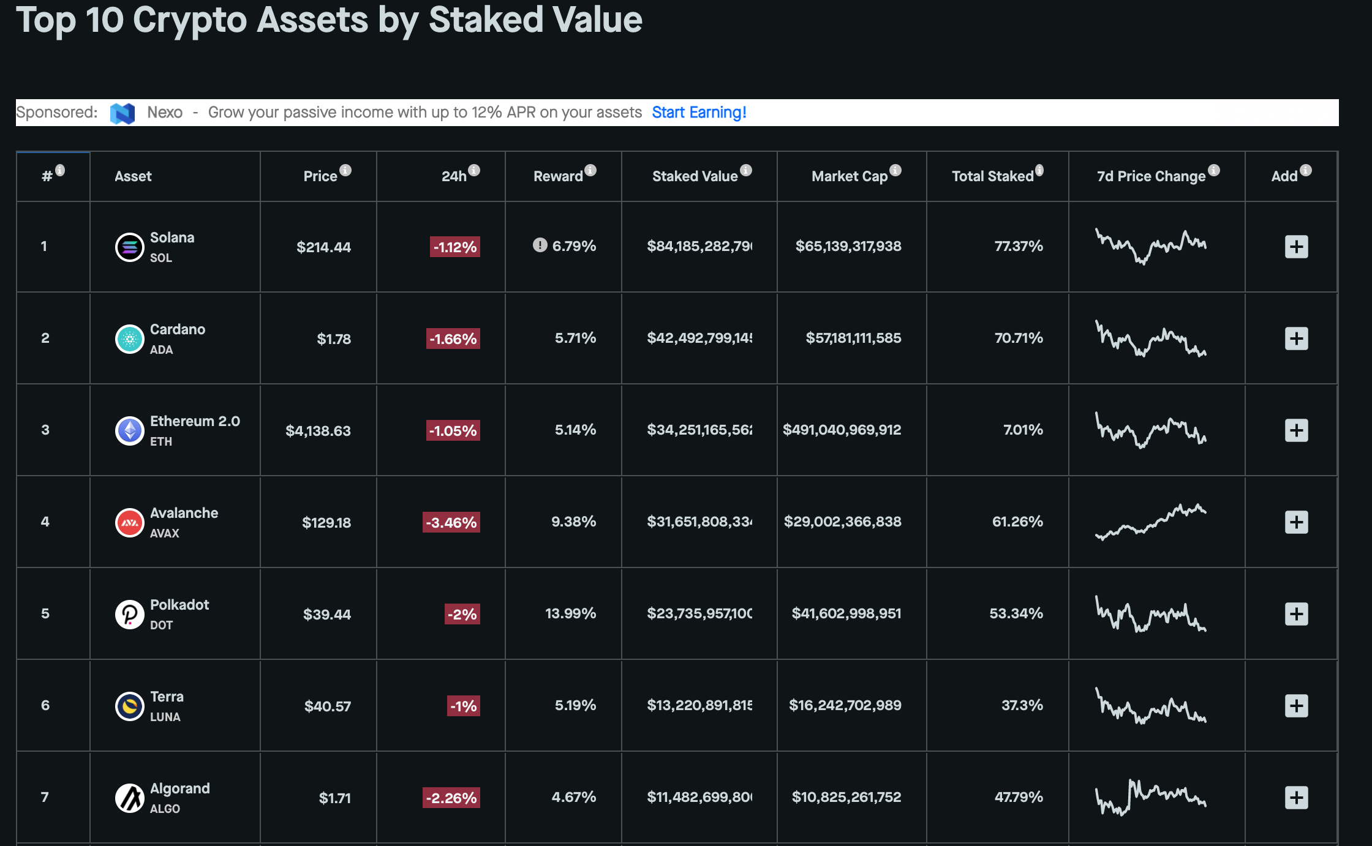Click Cardano's 7d price sparkline chart
This screenshot has width=1372, height=846.
pos(1151,339)
